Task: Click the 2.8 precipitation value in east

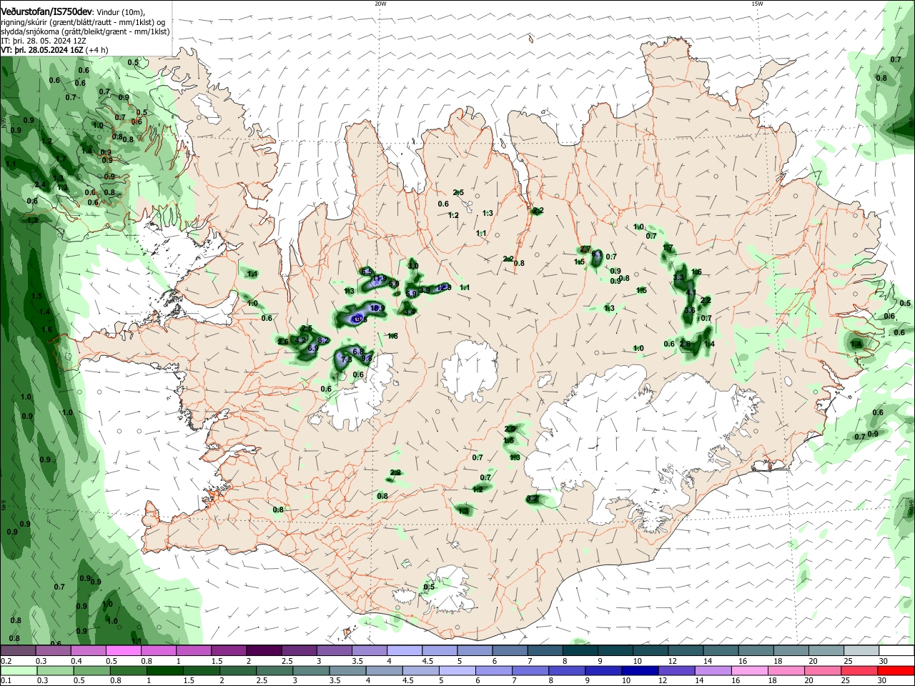Action: 685,344
